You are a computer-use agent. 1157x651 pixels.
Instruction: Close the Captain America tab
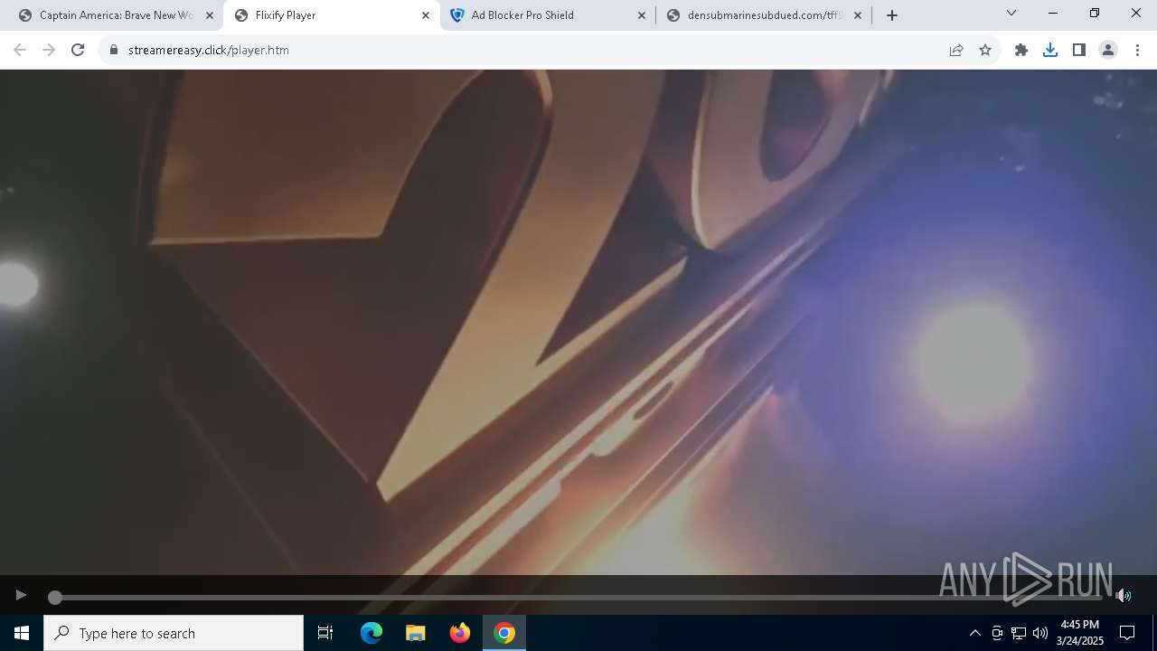coord(210,15)
